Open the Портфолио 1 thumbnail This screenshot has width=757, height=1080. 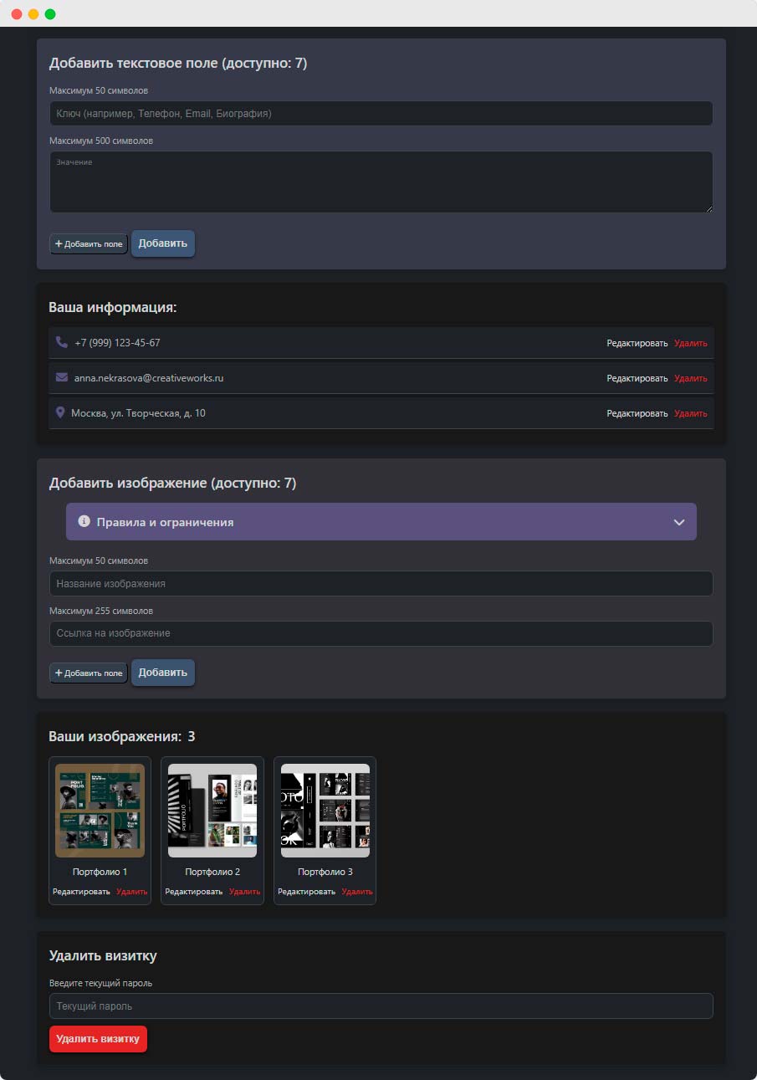pyautogui.click(x=100, y=811)
